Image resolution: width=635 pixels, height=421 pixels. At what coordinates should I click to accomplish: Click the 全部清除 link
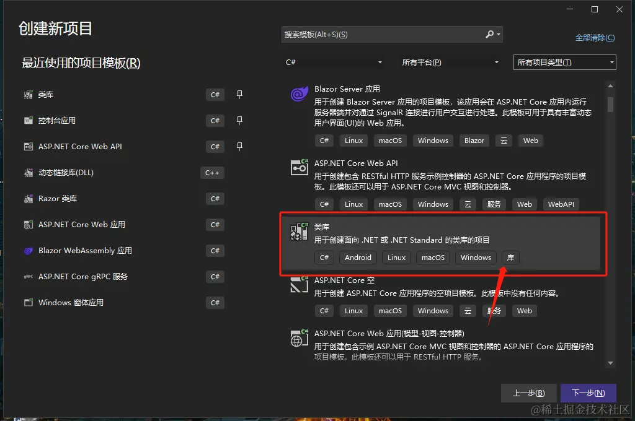595,37
